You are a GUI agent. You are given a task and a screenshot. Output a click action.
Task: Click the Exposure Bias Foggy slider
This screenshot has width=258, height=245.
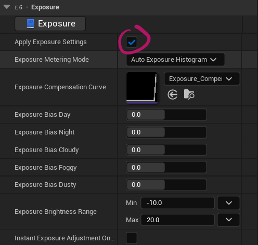(x=166, y=167)
